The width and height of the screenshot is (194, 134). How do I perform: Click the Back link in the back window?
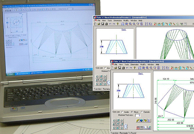point(124,29)
